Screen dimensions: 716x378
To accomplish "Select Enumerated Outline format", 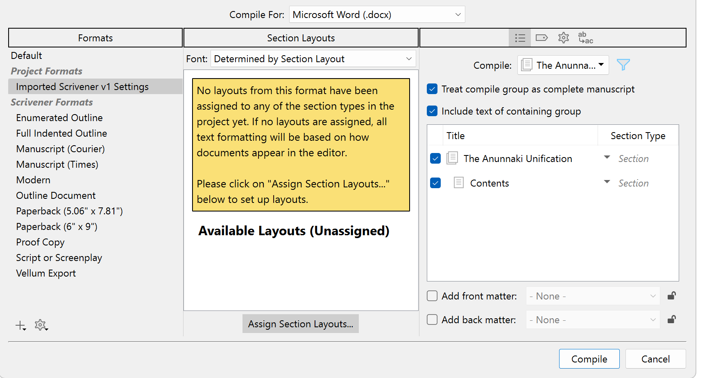I will pyautogui.click(x=59, y=118).
